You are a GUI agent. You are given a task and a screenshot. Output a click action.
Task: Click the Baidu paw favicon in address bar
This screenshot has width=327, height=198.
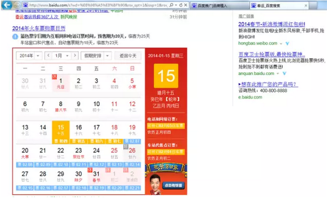(x=26, y=5)
